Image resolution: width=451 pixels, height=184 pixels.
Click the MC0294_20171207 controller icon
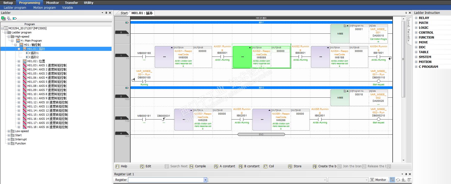coord(6,28)
